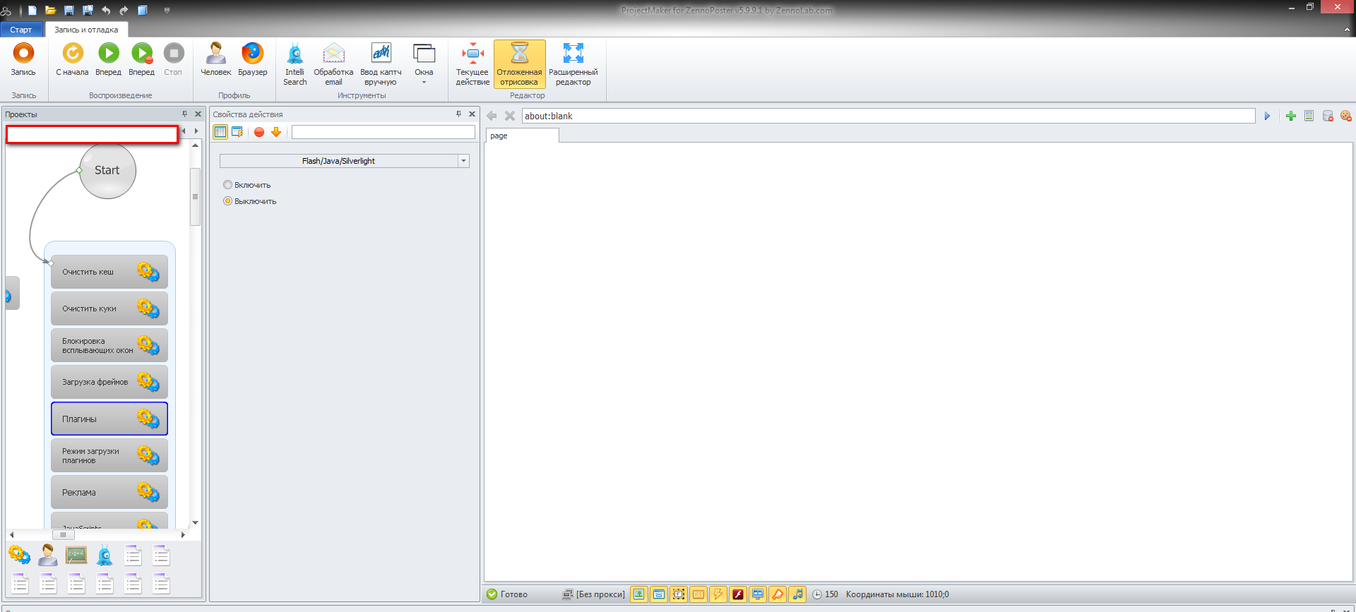Select the Реклама action block
The height and width of the screenshot is (612, 1356).
(109, 492)
